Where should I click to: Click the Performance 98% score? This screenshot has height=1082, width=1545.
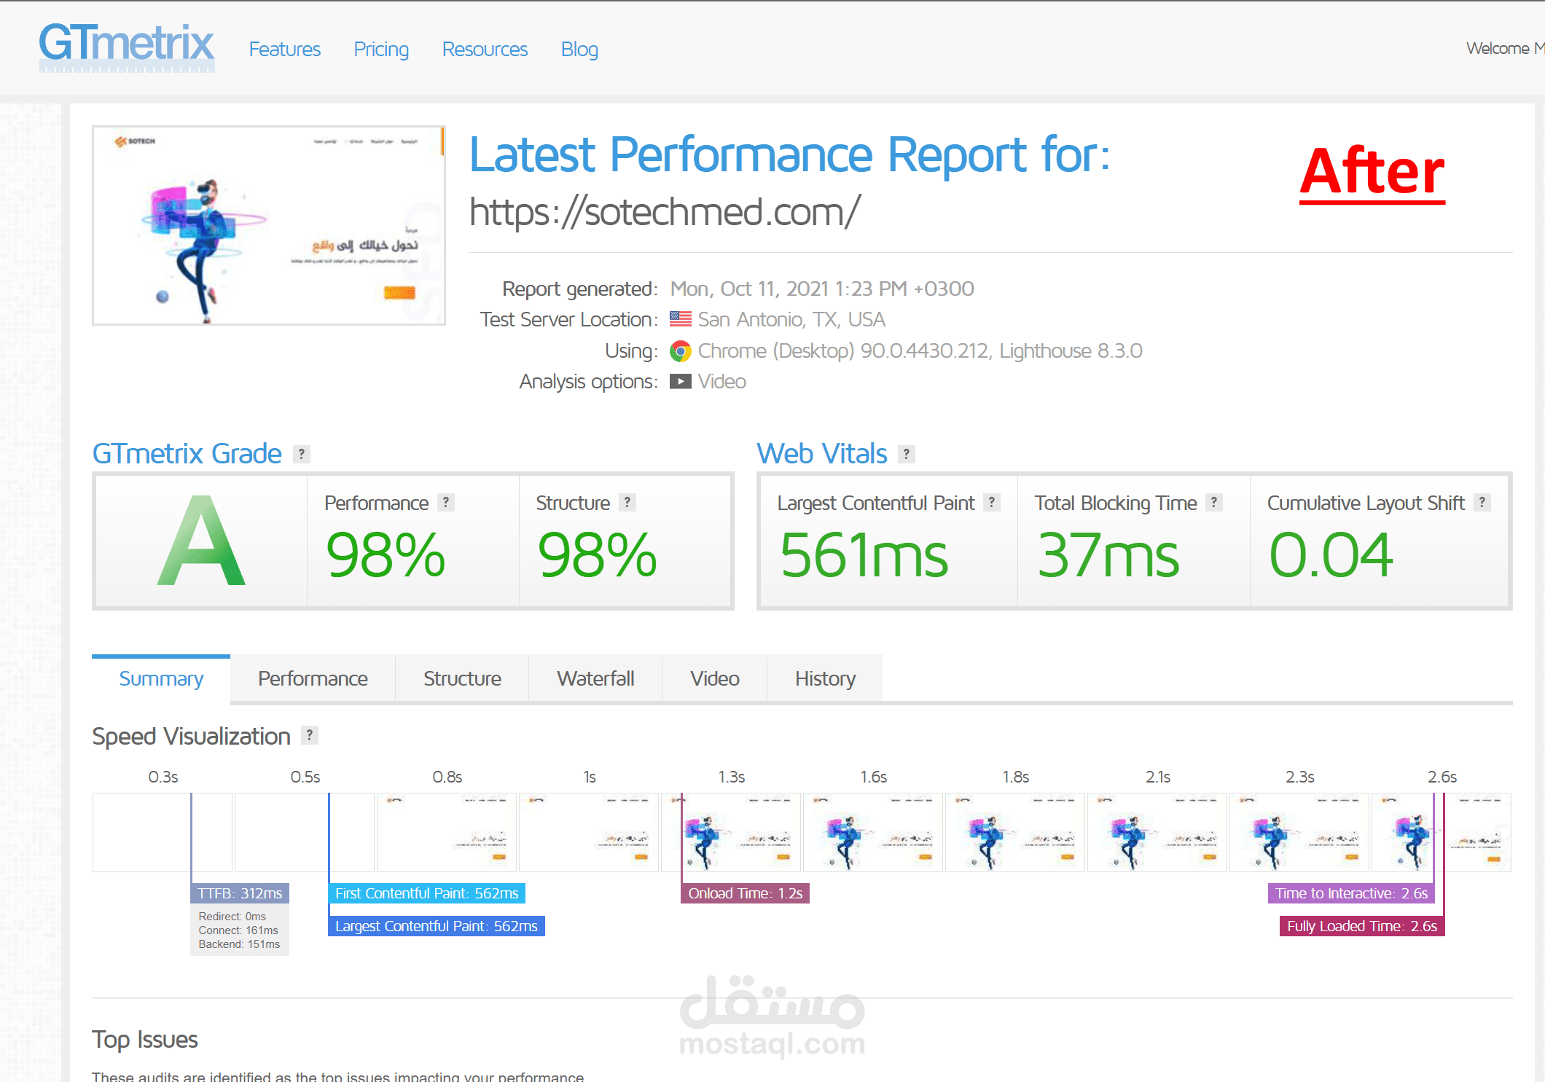(386, 555)
